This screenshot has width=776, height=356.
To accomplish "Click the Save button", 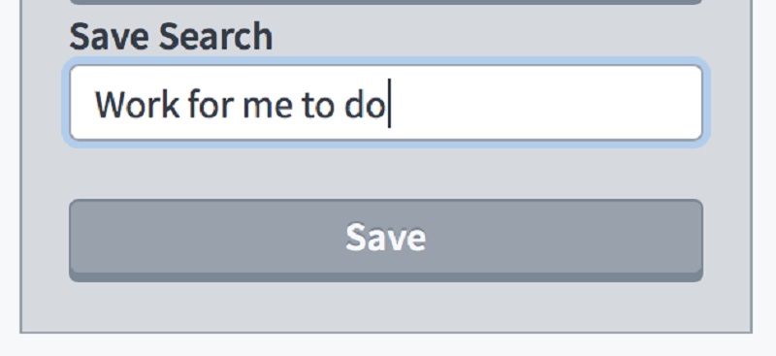I will [385, 241].
